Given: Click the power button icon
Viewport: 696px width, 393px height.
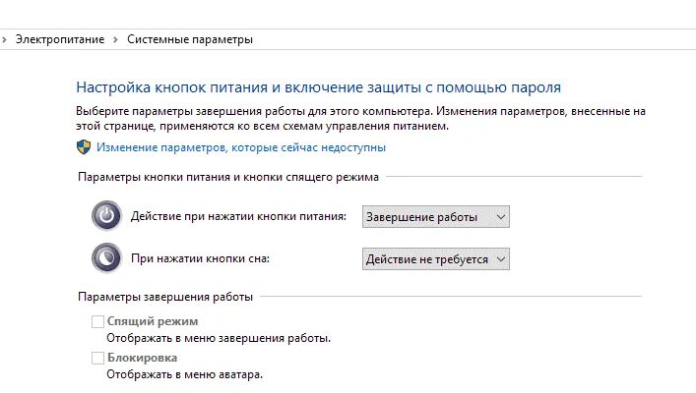Looking at the screenshot, I should tap(105, 216).
